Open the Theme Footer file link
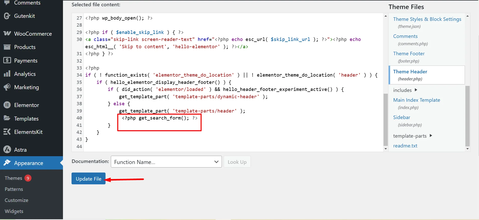Image resolution: width=479 pixels, height=220 pixels. click(409, 53)
